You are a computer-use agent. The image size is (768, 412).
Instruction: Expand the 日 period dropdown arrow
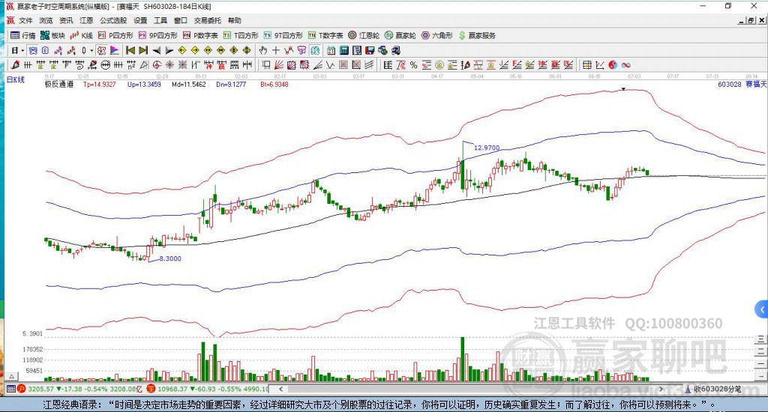(22, 50)
